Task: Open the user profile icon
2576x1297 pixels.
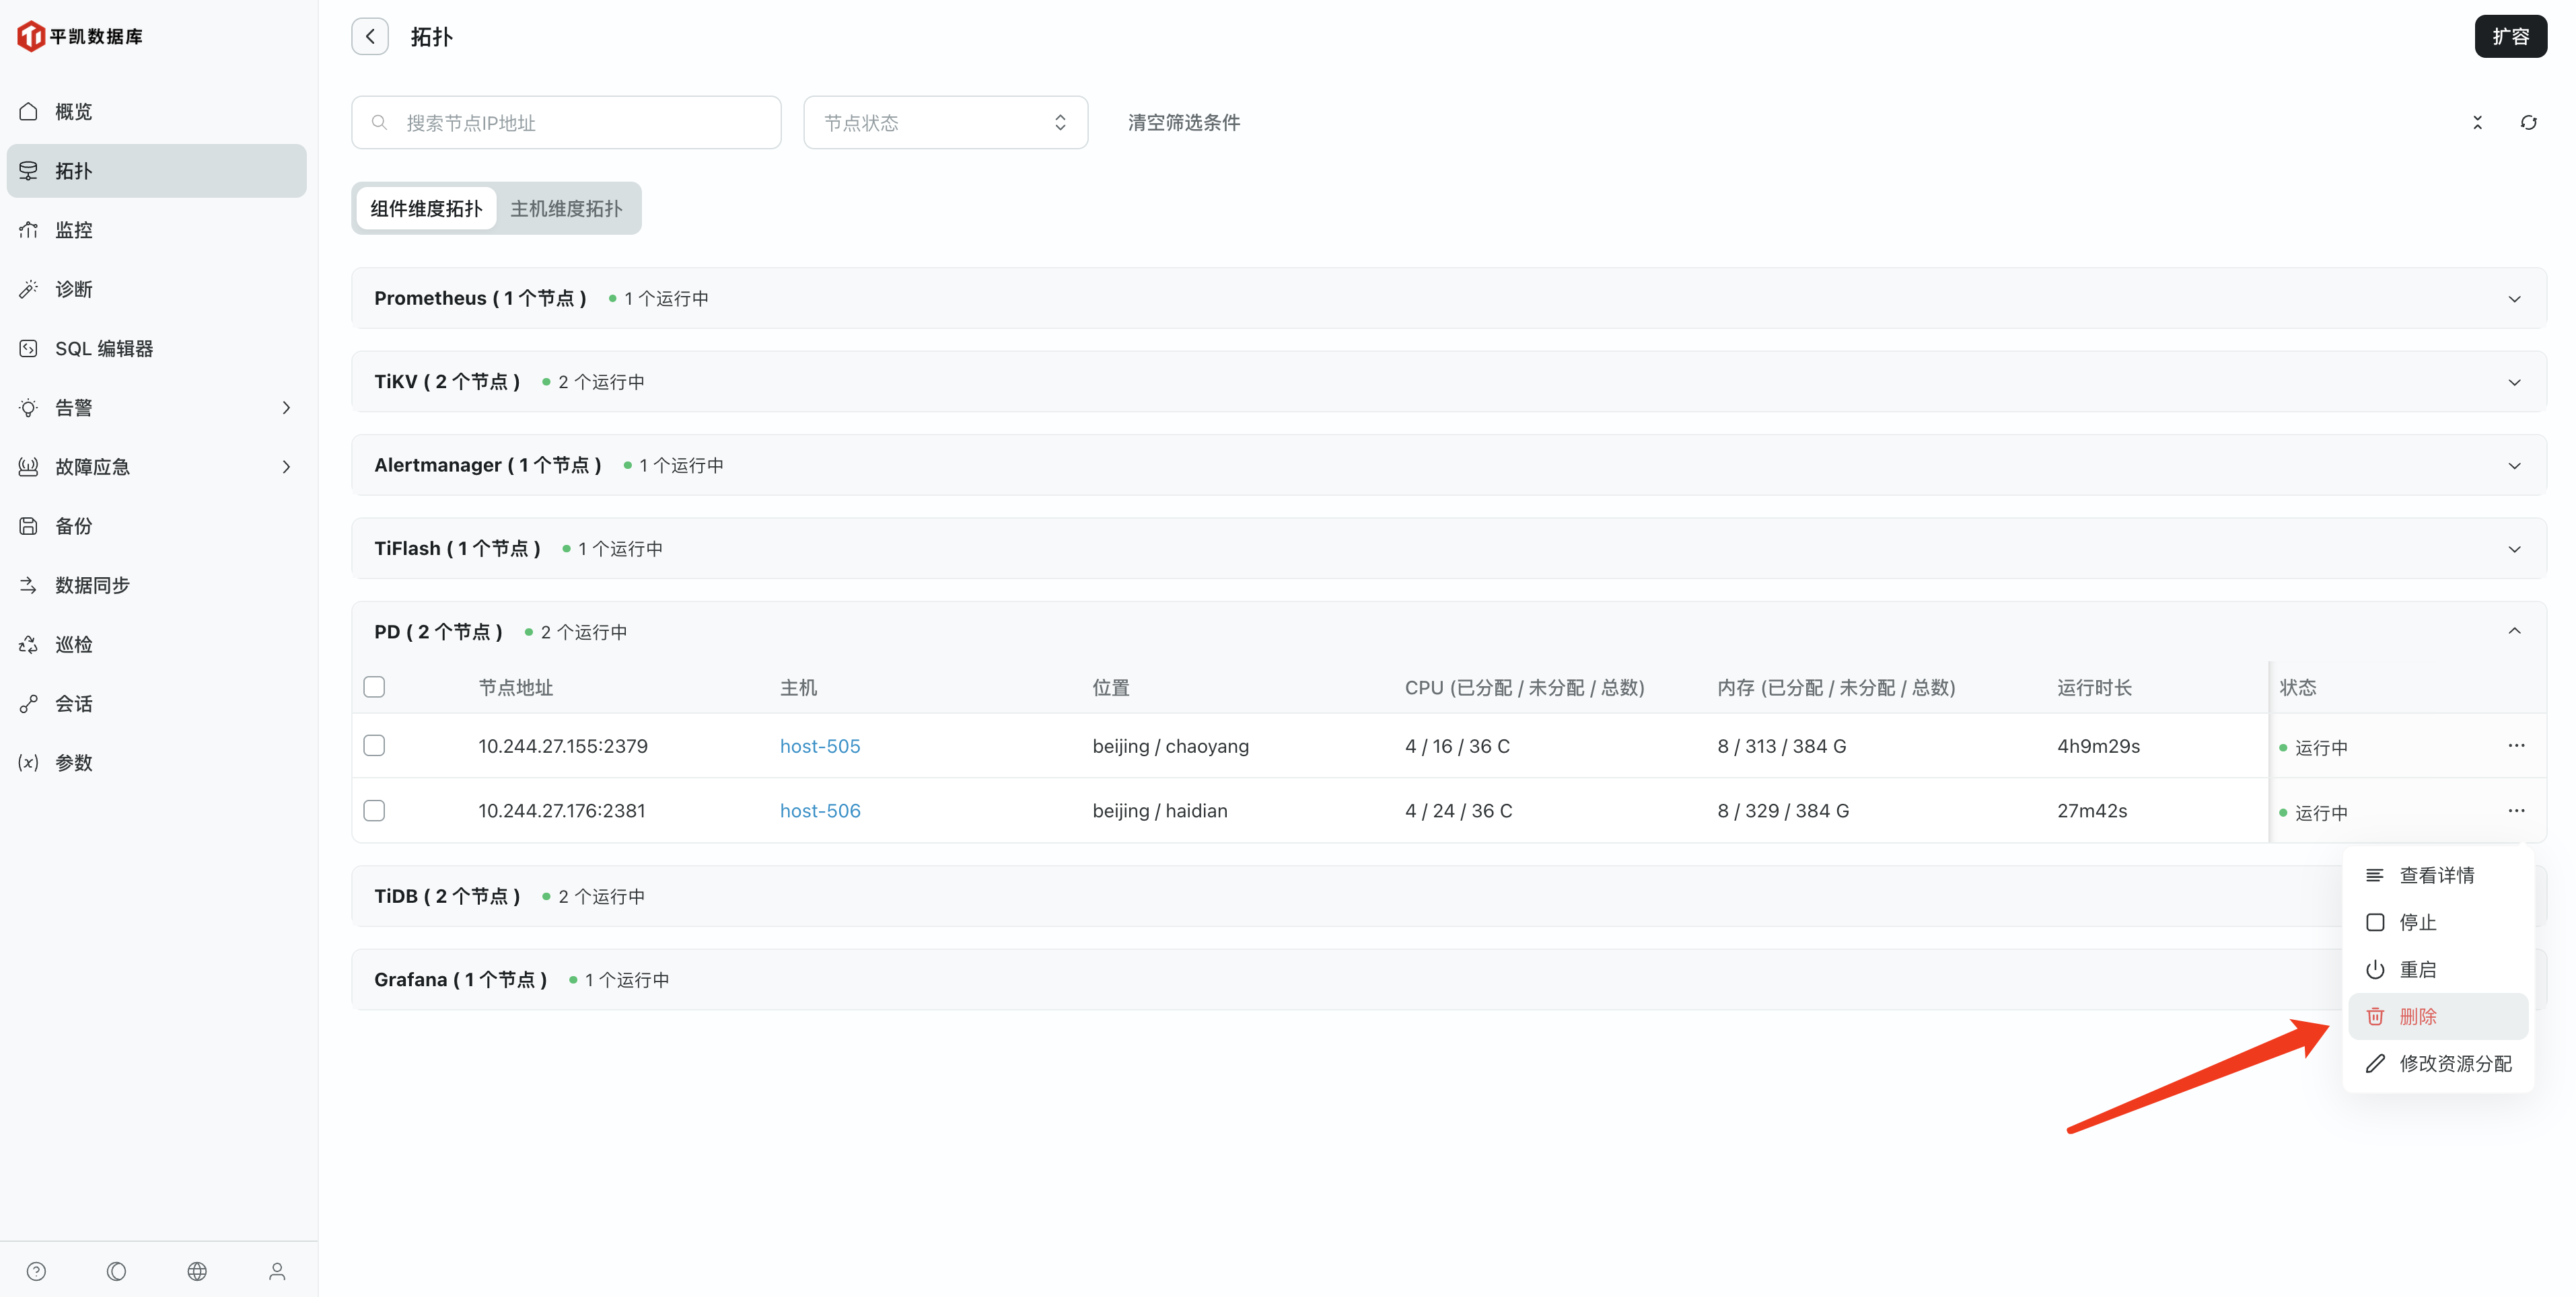Action: 277,1271
